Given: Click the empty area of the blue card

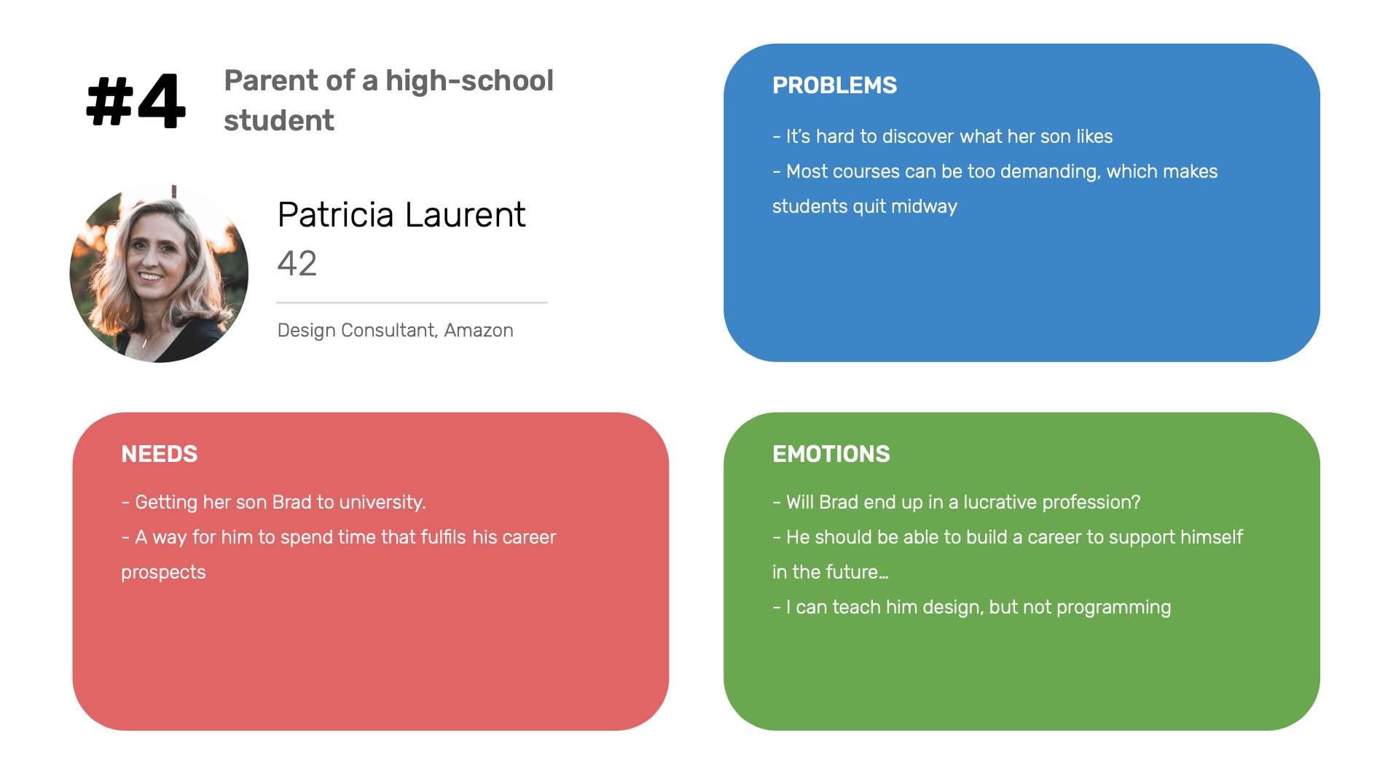Looking at the screenshot, I should [1020, 291].
